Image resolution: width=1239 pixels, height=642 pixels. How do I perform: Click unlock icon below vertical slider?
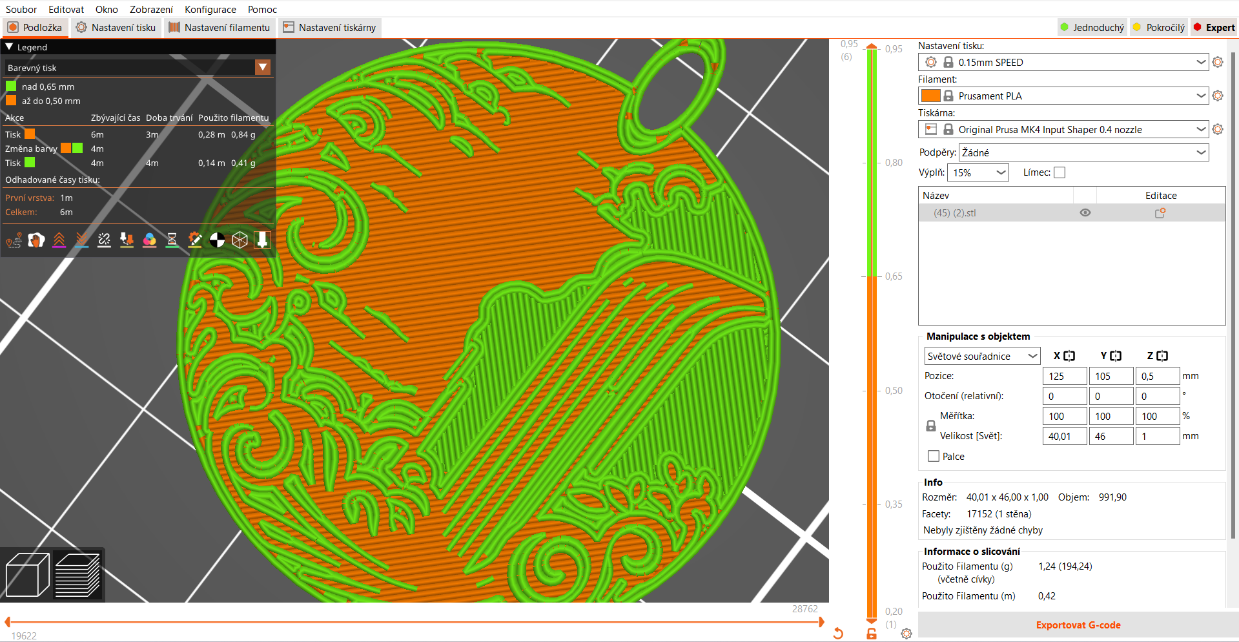click(872, 634)
